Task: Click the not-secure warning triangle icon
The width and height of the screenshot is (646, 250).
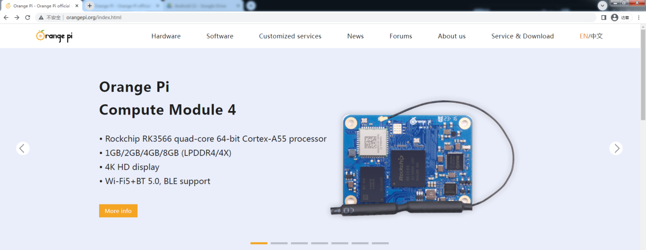Action: pos(41,17)
